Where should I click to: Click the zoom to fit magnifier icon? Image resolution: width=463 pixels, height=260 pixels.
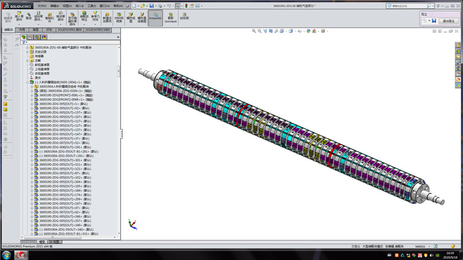(x=255, y=31)
